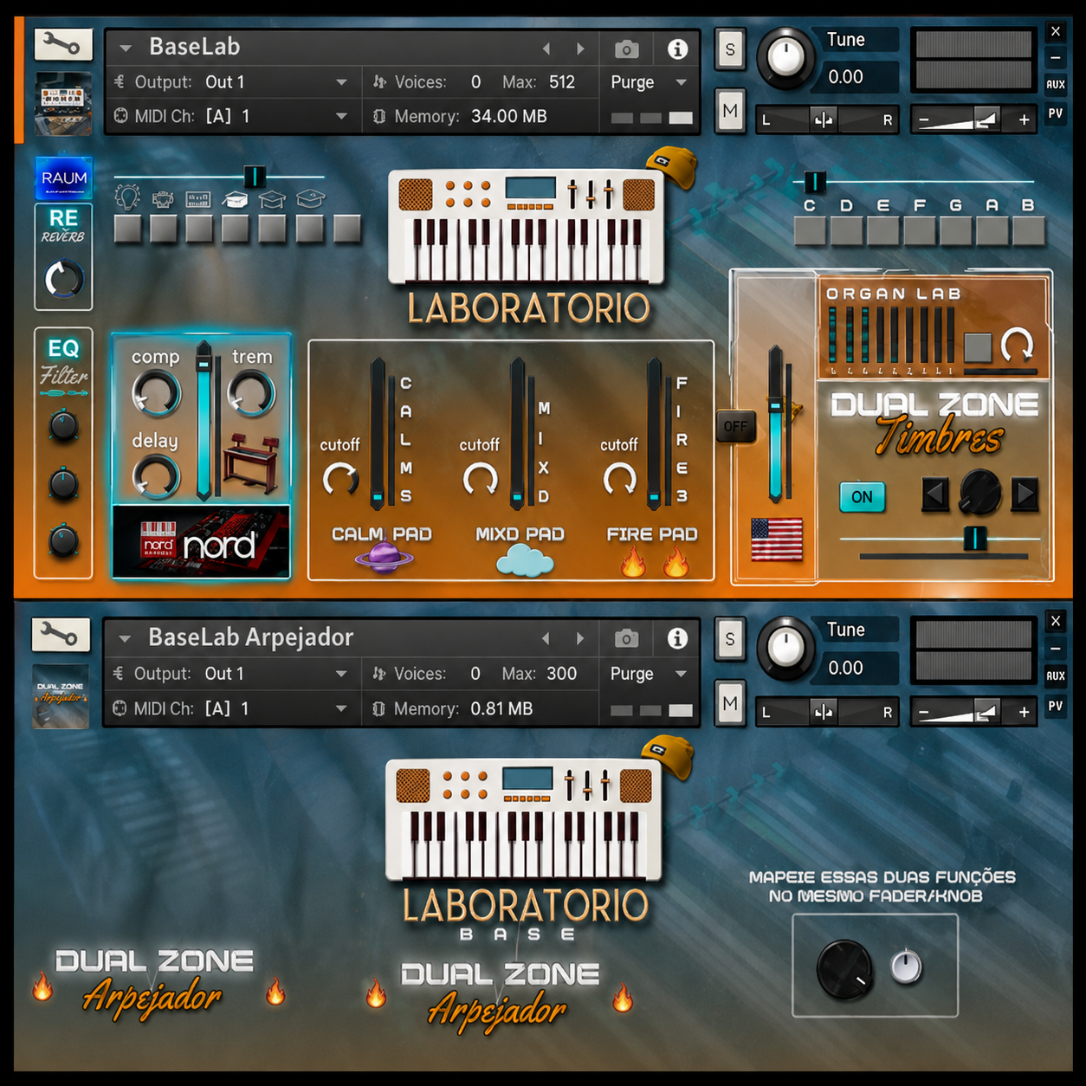Toggle BaseLab AUX sends view
The width and height of the screenshot is (1086, 1086).
1056,85
